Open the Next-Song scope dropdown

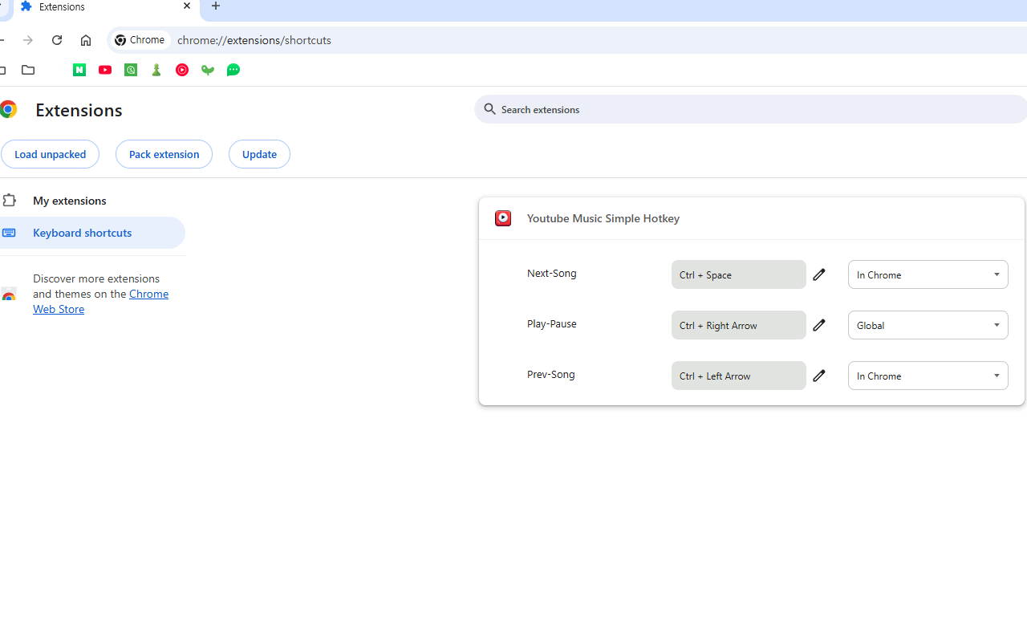928,274
